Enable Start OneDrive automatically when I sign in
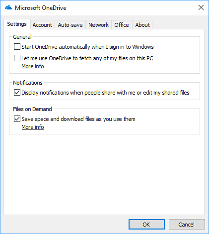The height and width of the screenshot is (234, 209). [17, 47]
